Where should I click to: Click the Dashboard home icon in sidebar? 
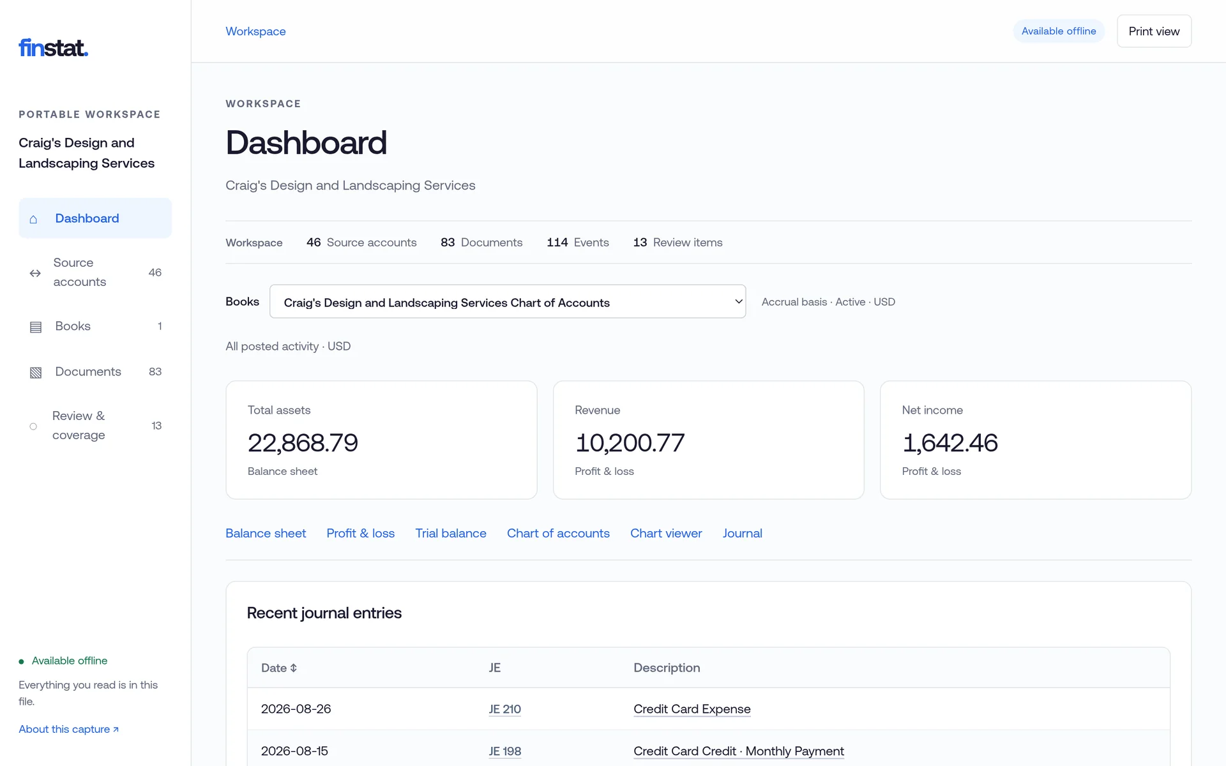(x=33, y=219)
